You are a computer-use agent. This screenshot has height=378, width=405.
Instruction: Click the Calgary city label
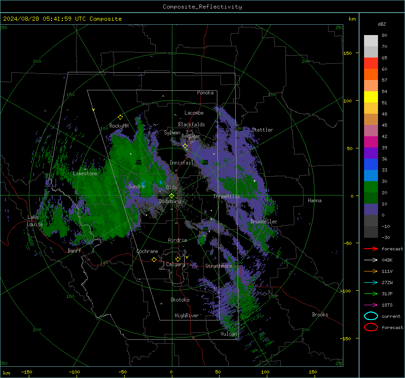(x=175, y=264)
